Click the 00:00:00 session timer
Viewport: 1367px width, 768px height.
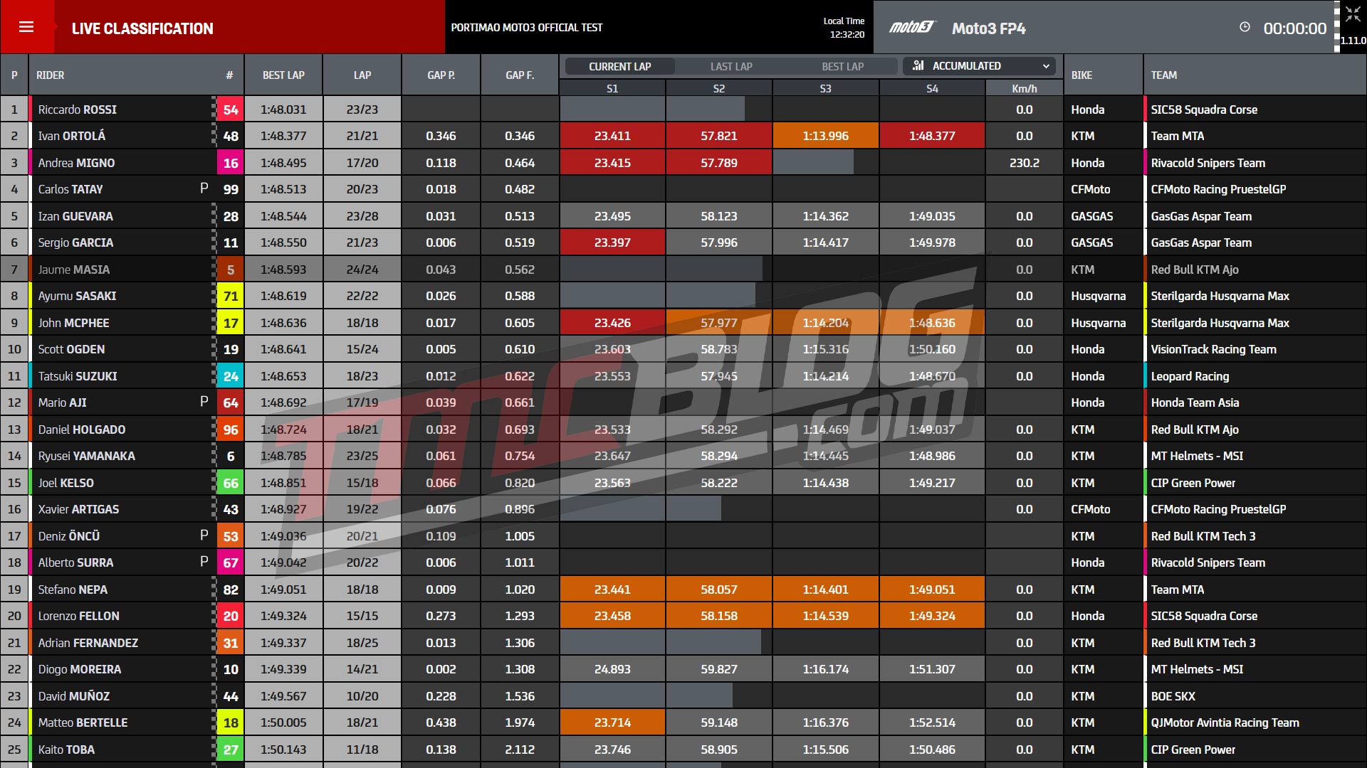click(x=1295, y=28)
